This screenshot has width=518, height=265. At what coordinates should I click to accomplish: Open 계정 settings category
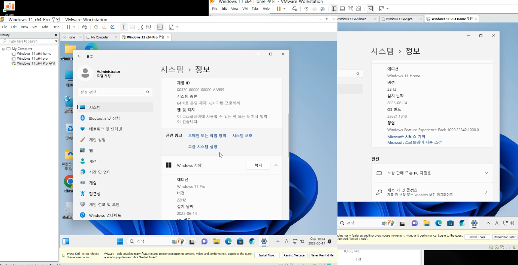[115, 161]
